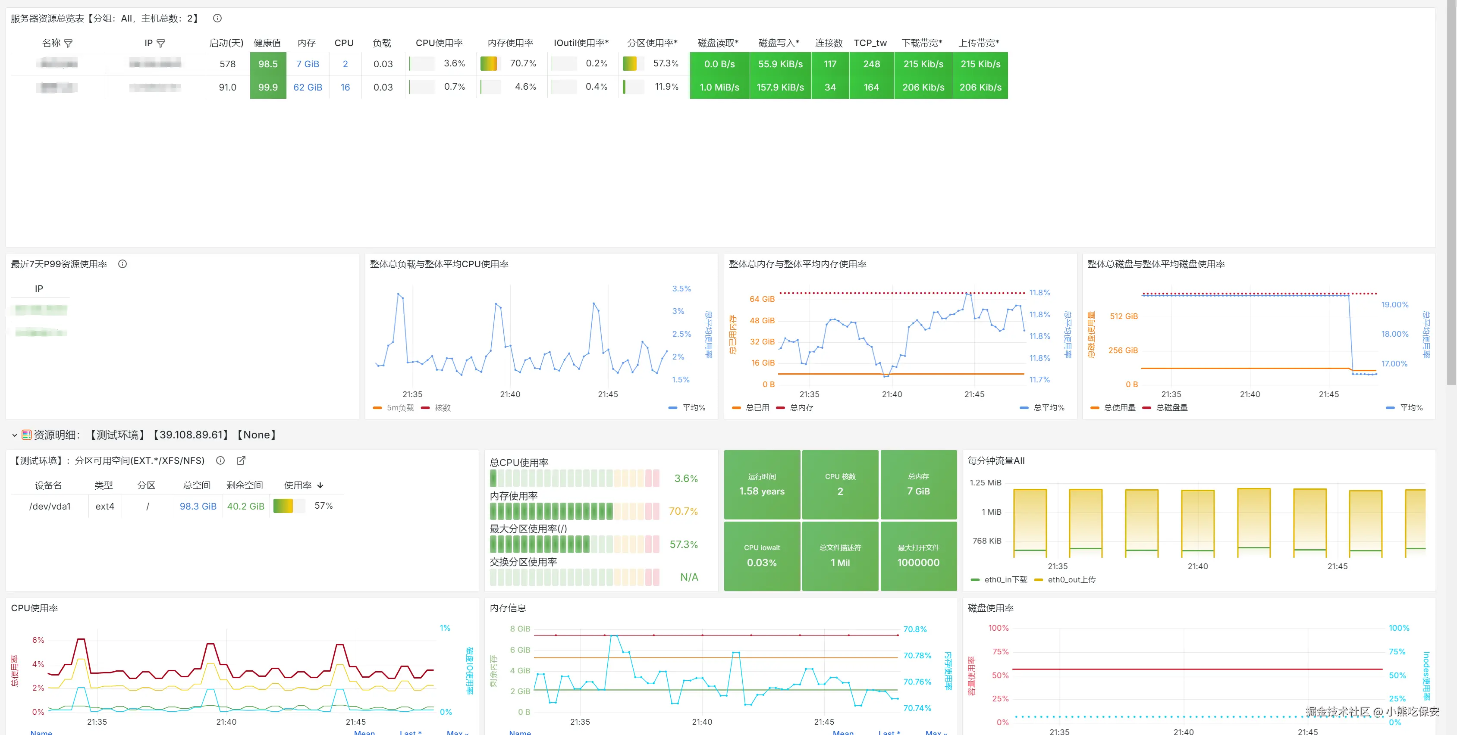Open the 62 GiB memory link
Image resolution: width=1457 pixels, height=735 pixels.
(308, 87)
